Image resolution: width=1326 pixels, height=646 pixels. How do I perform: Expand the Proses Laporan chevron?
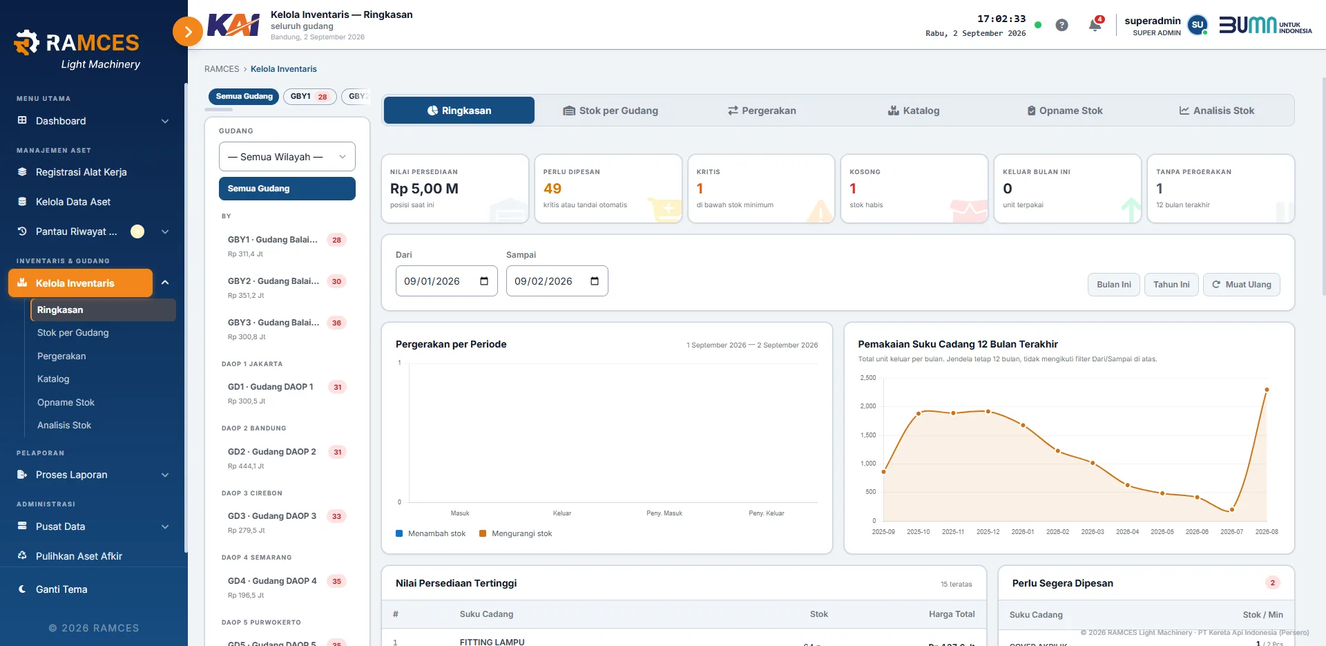click(x=165, y=475)
